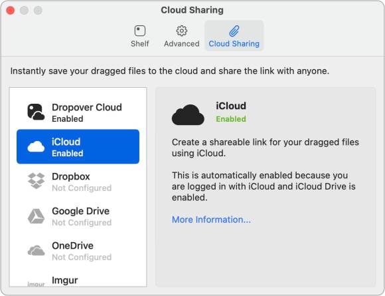
Task: Switch to the Advanced tab label
Action: tap(182, 44)
